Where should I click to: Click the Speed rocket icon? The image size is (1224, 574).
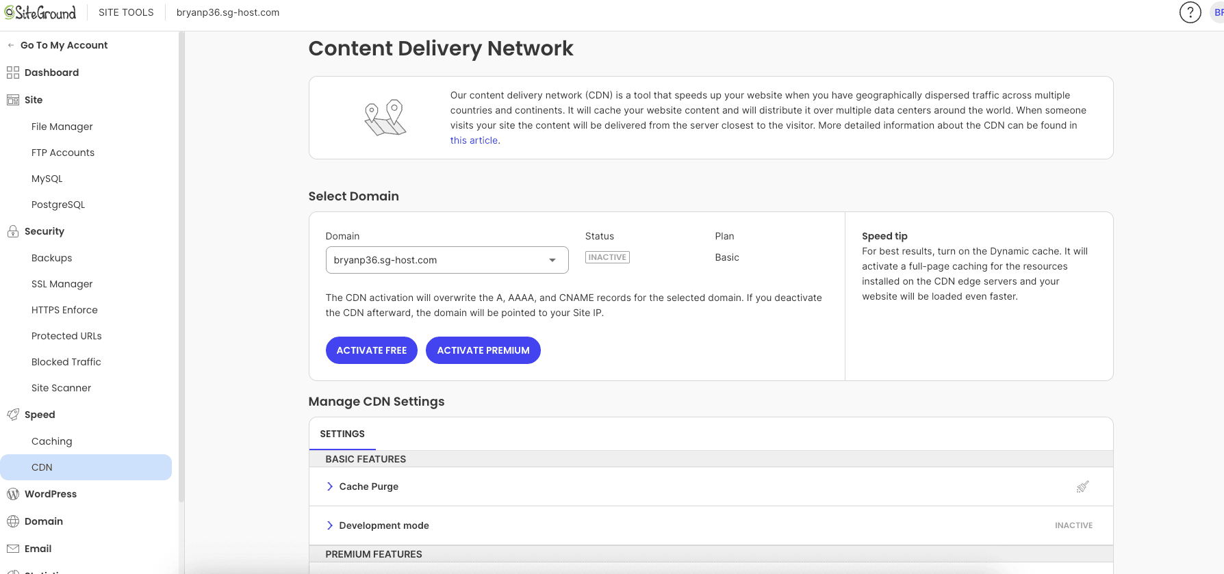pos(13,415)
